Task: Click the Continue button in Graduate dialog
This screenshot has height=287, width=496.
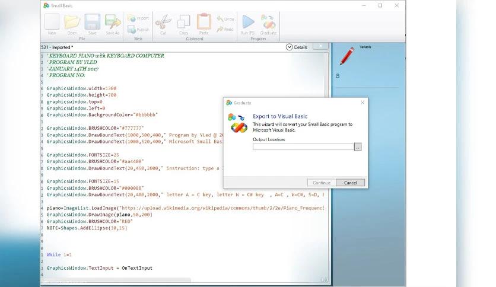Action: [322, 183]
